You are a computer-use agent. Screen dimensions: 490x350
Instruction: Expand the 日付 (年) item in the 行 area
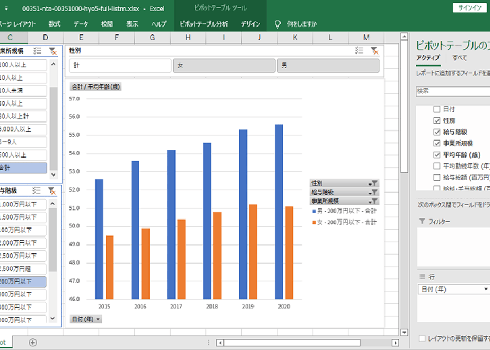click(486, 290)
